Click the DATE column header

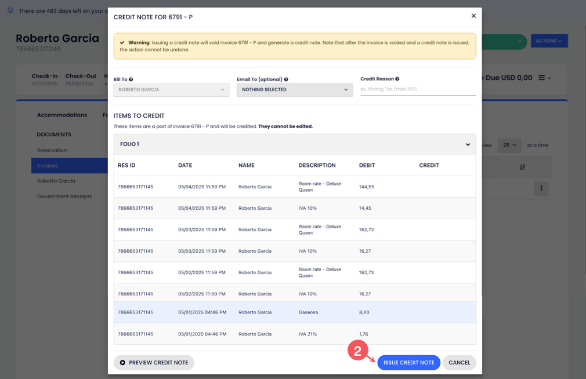(185, 165)
